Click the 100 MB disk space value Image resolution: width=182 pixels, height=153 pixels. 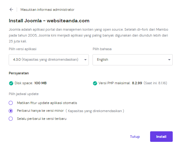click(41, 83)
